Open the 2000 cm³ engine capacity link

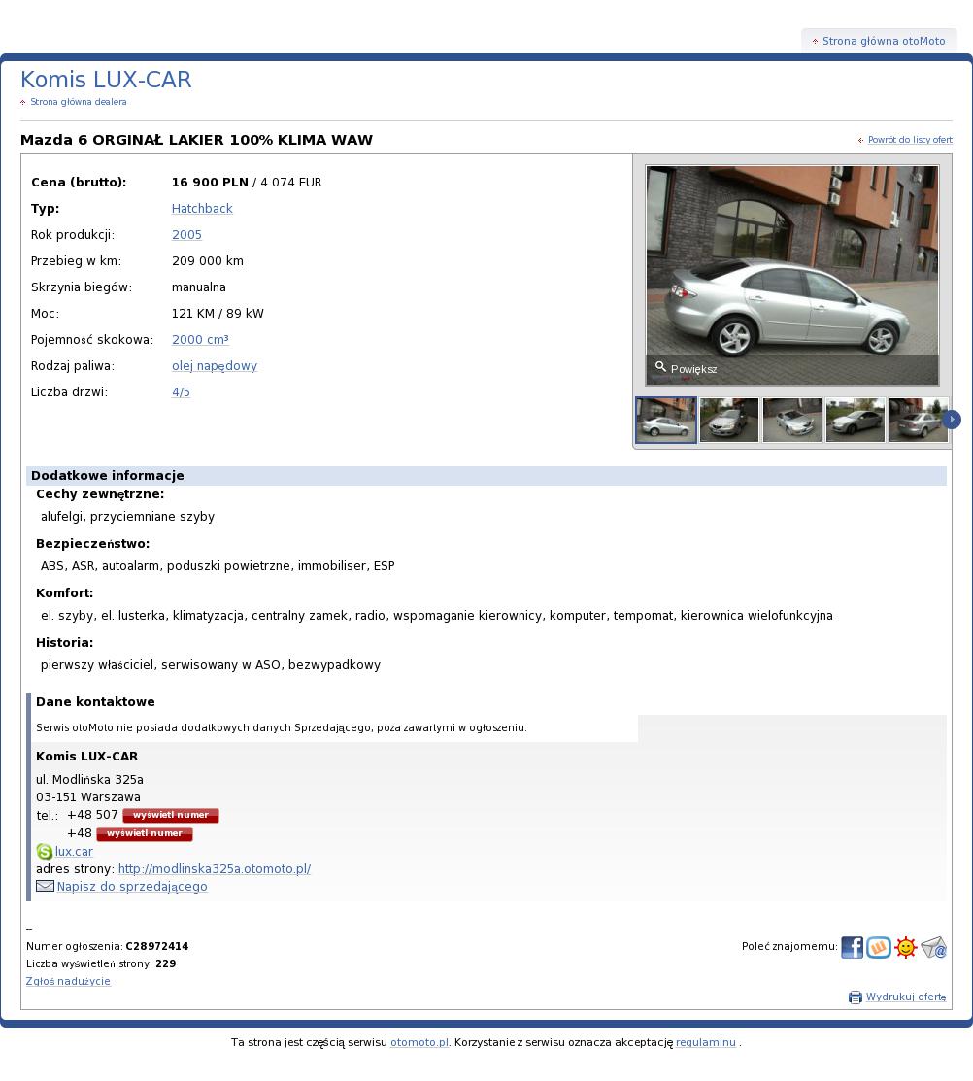[x=200, y=339]
